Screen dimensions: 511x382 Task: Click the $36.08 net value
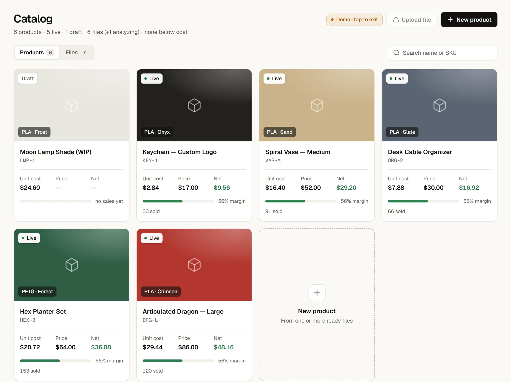coord(101,347)
